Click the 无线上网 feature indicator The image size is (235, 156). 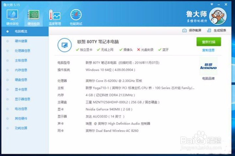click(x=105, y=50)
